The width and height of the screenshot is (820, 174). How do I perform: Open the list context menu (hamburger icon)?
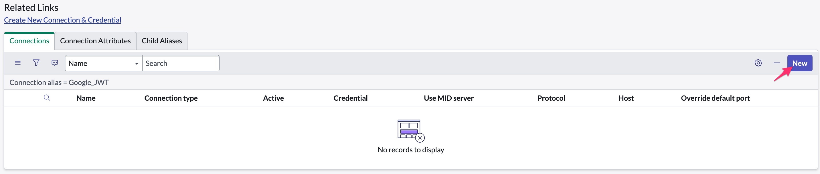tap(17, 63)
